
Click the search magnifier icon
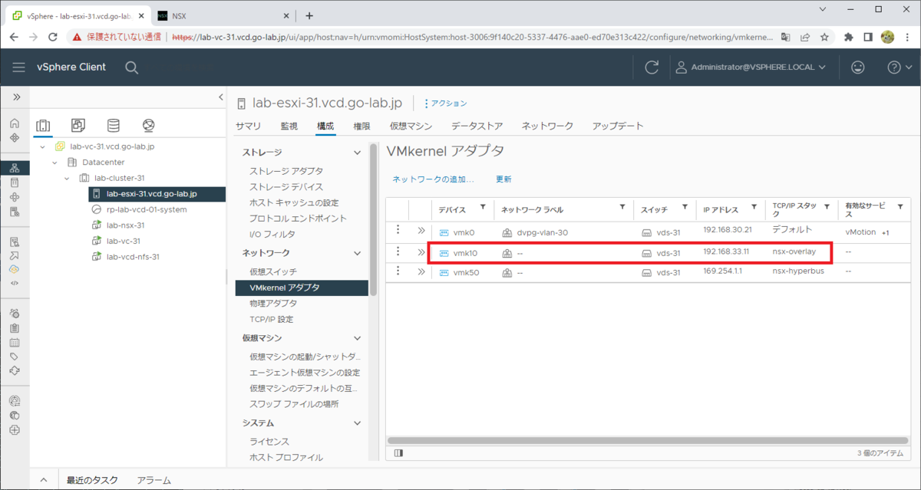[x=131, y=67]
